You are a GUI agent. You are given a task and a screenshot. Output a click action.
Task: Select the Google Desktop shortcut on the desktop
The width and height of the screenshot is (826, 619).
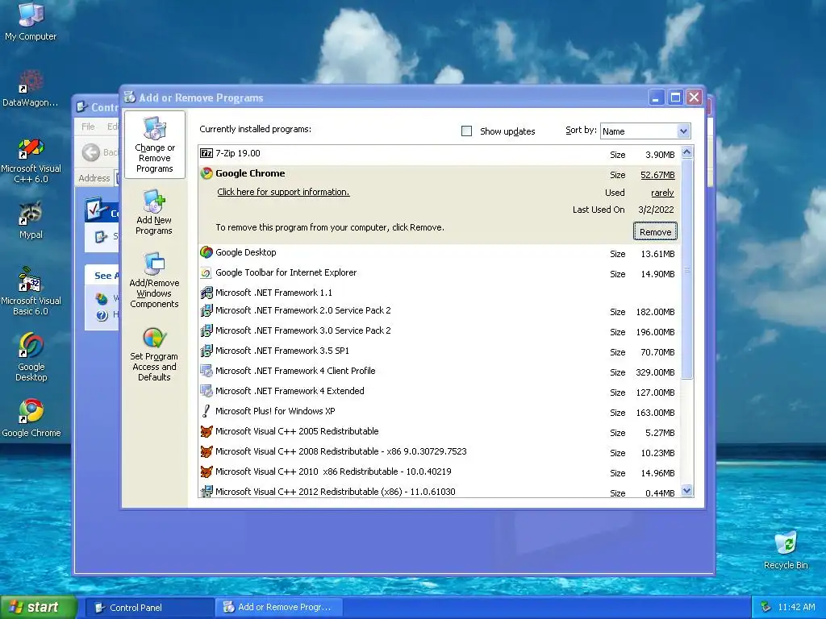pos(31,357)
